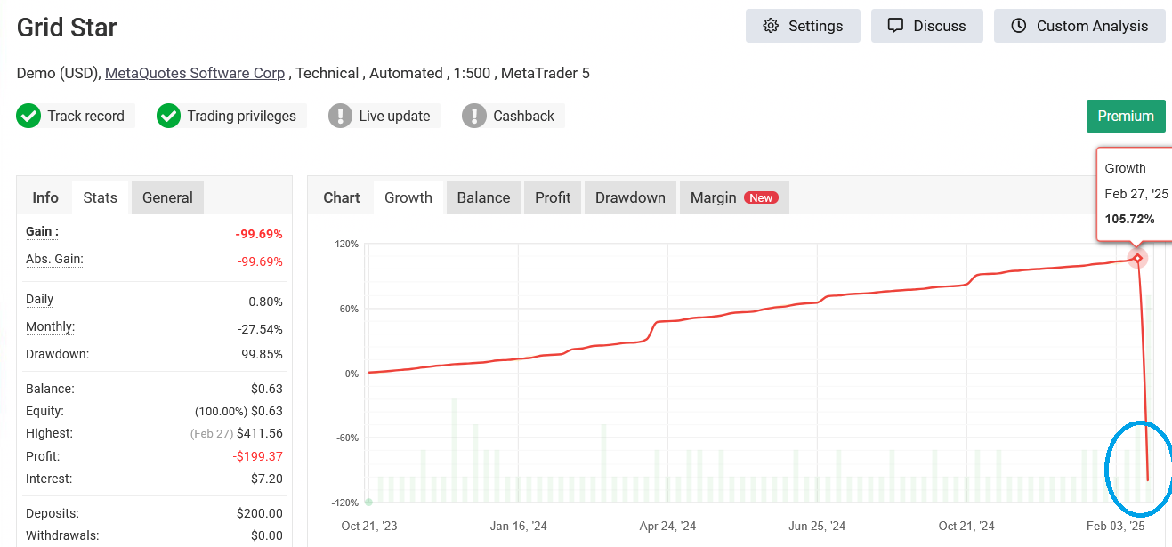Screen dimensions: 1172x547
Task: Click the Premium button
Action: point(1125,116)
